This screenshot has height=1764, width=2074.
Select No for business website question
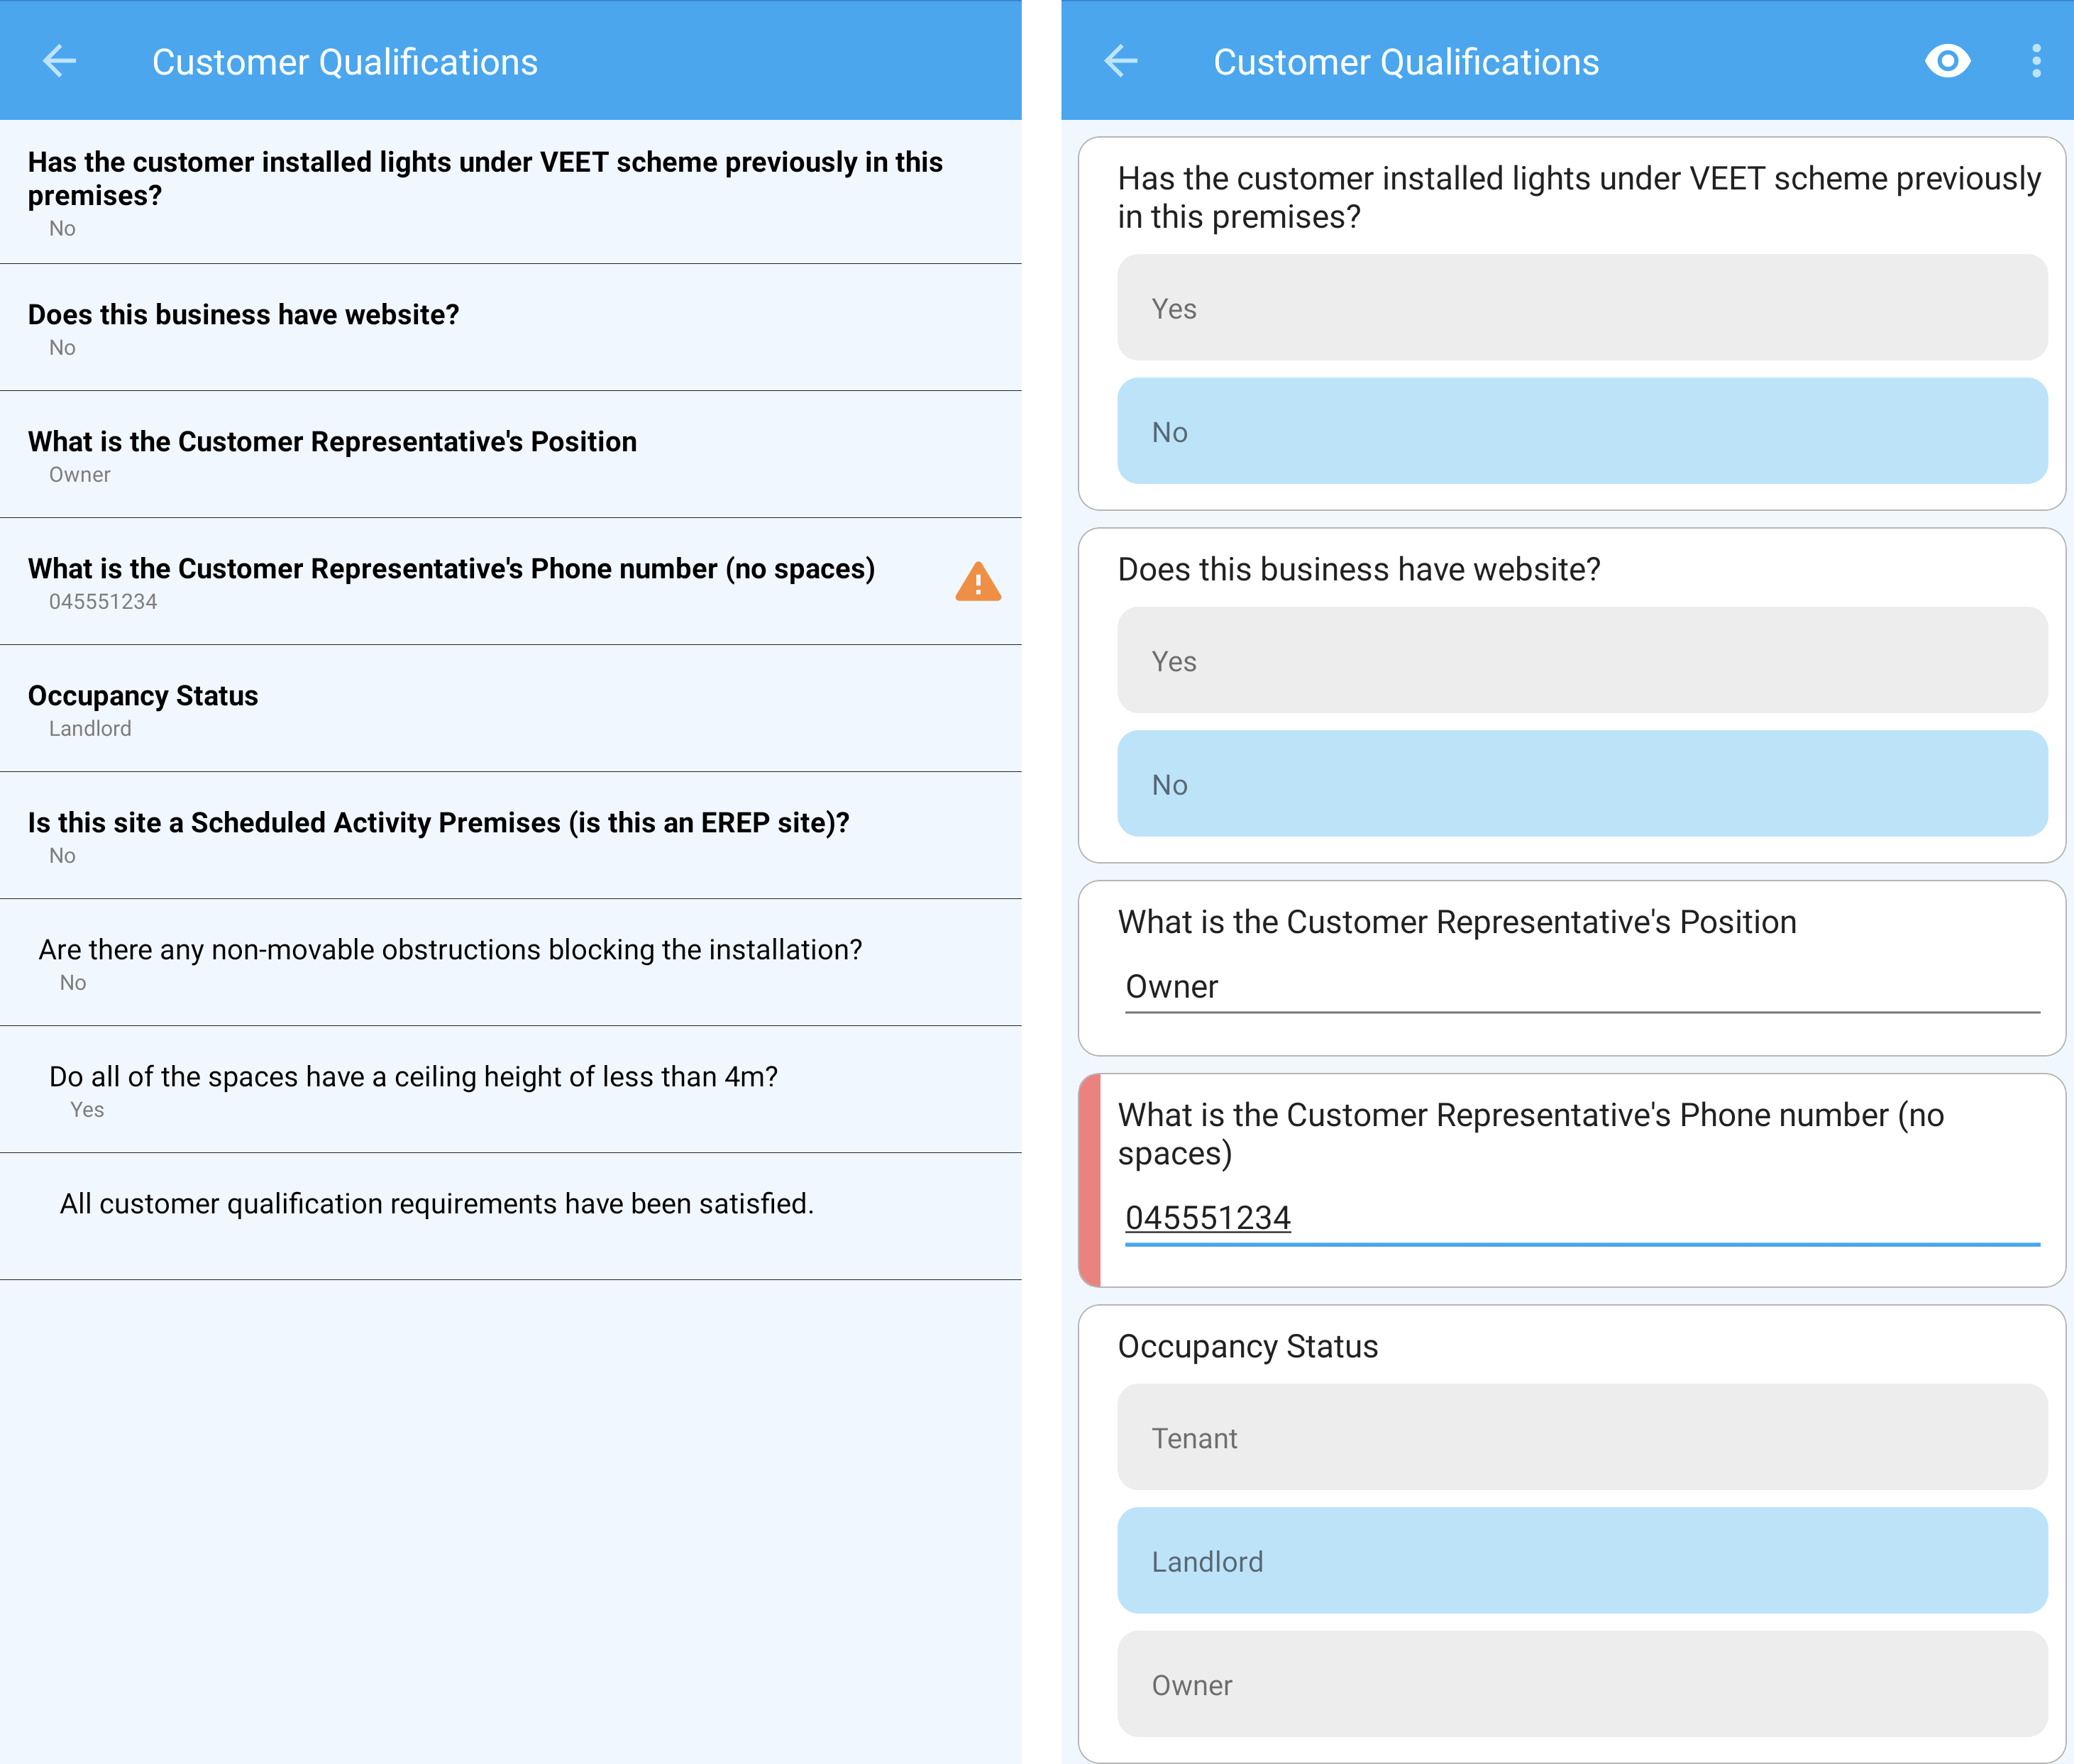point(1581,784)
